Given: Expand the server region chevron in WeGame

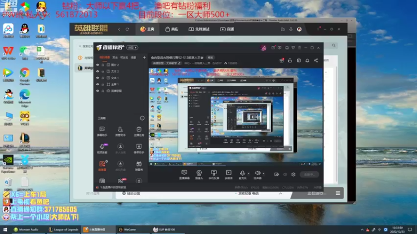Looking at the screenshot, I should 280,193.
